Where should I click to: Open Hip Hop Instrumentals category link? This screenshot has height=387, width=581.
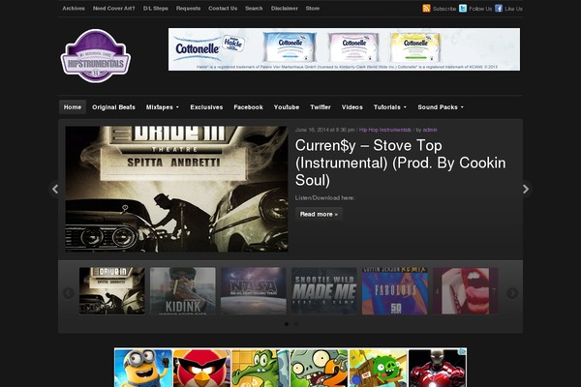(x=385, y=130)
